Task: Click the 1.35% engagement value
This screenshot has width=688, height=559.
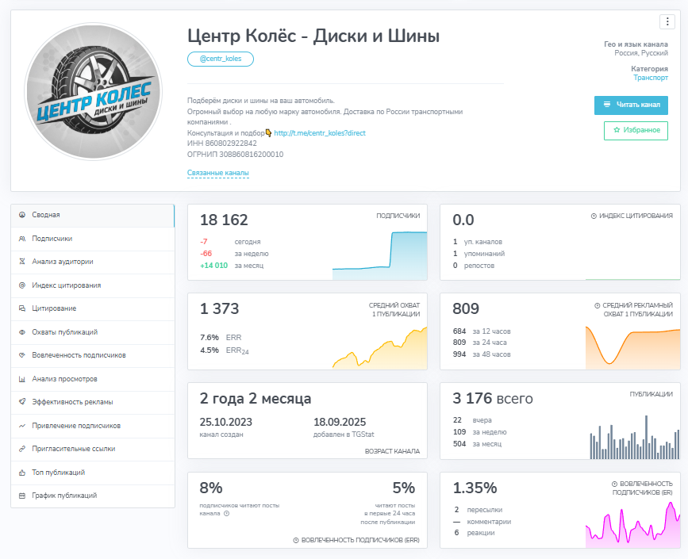Action: pos(475,488)
